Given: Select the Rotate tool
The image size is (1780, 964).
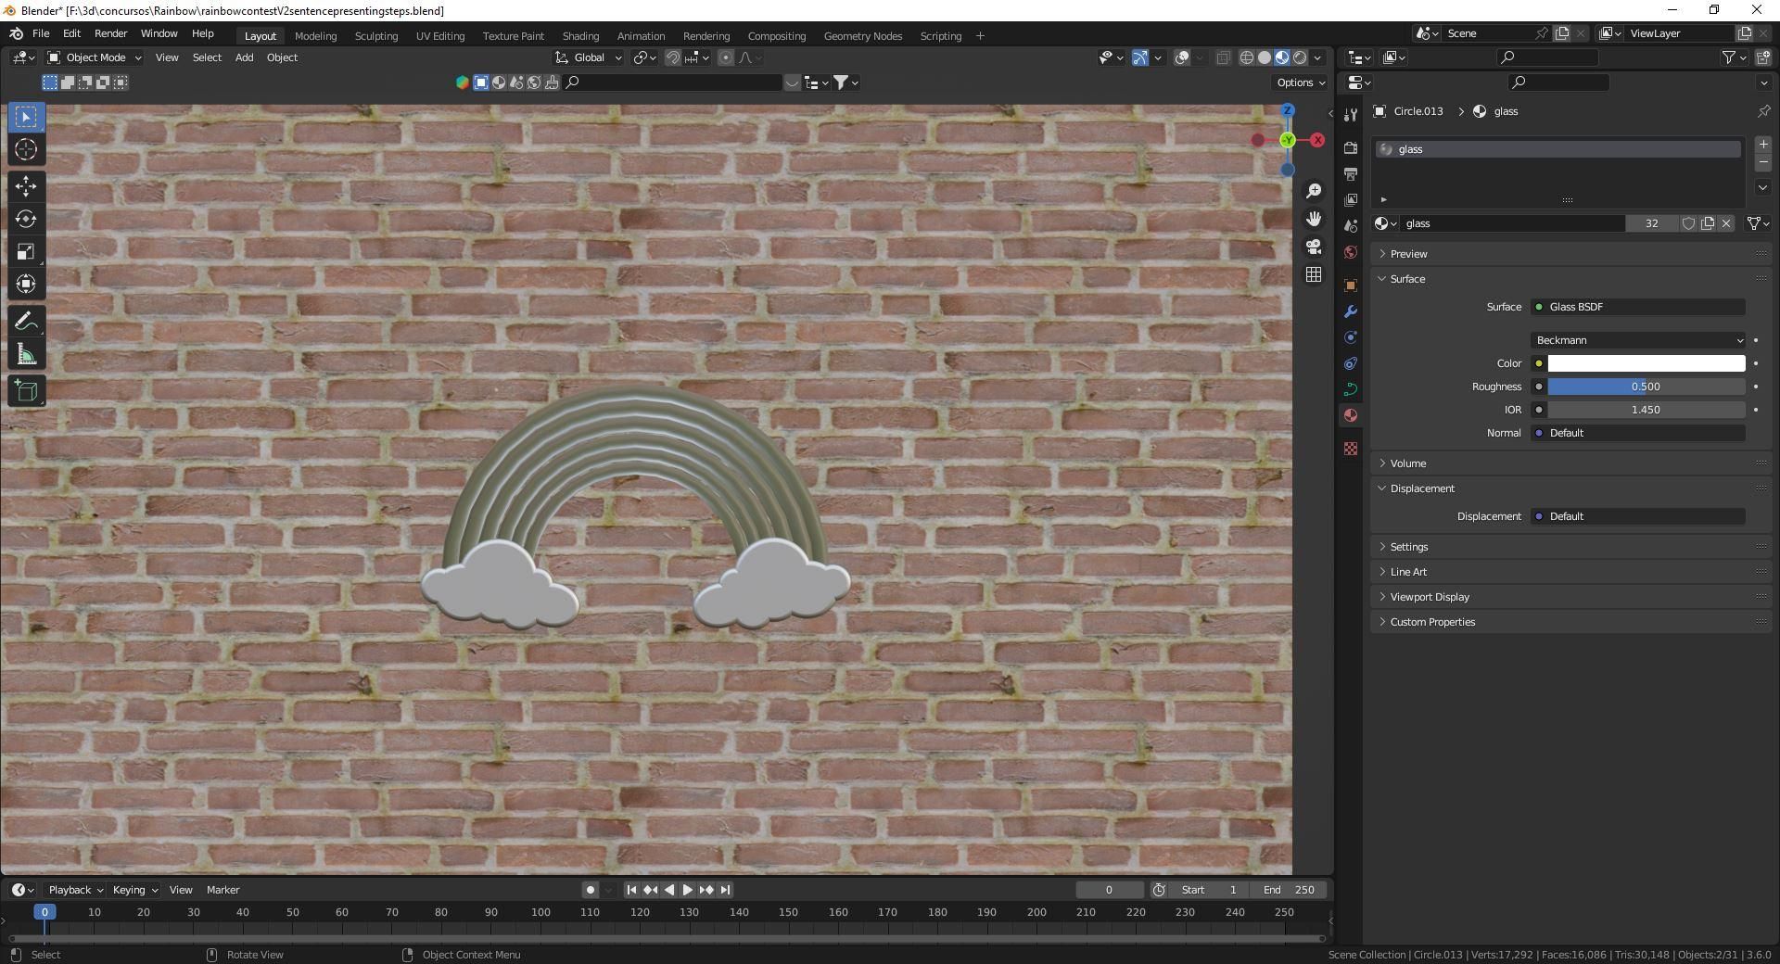Looking at the screenshot, I should tap(26, 220).
